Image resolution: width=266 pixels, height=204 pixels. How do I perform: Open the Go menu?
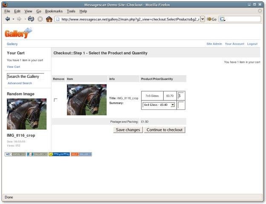pyautogui.click(x=39, y=11)
